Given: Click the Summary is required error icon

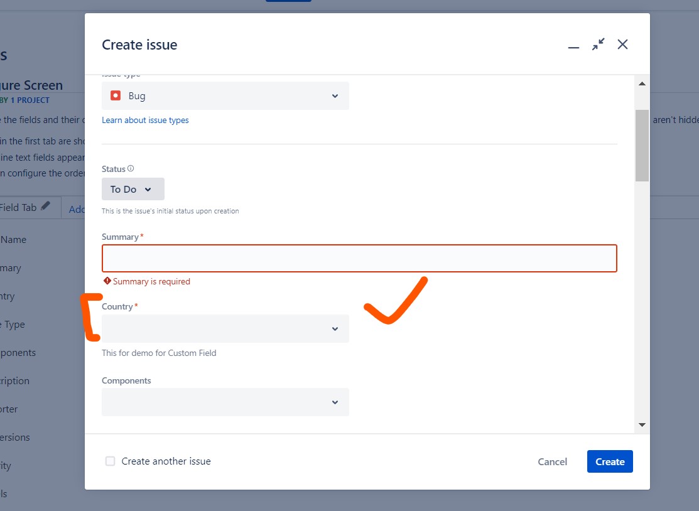Looking at the screenshot, I should tap(107, 281).
